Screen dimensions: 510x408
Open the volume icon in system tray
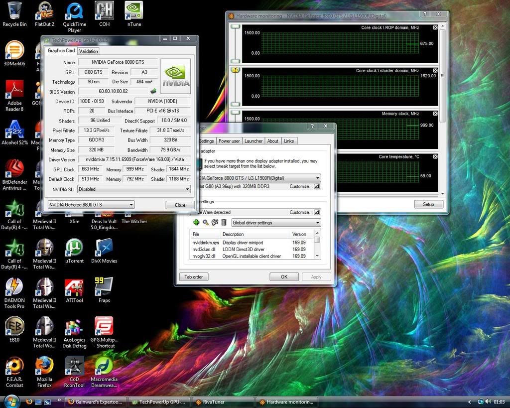point(488,402)
